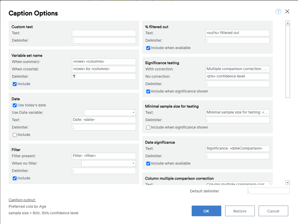This screenshot has width=298, height=224.
Task: Click the Filter present text field
Action: point(104,155)
